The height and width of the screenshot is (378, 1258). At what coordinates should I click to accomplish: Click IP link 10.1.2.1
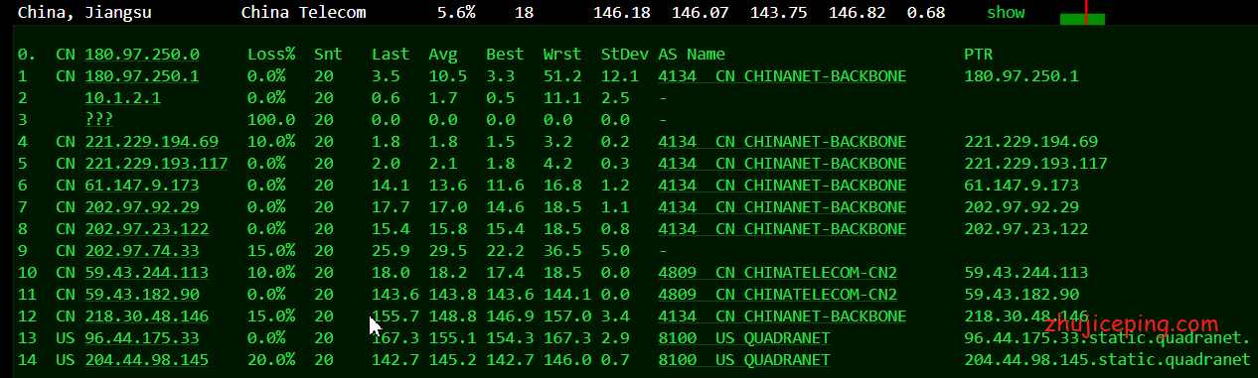click(x=123, y=98)
